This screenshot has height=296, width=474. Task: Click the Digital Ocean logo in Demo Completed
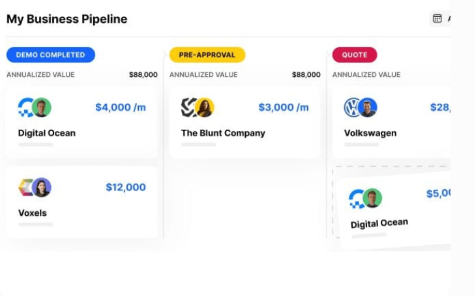point(25,108)
